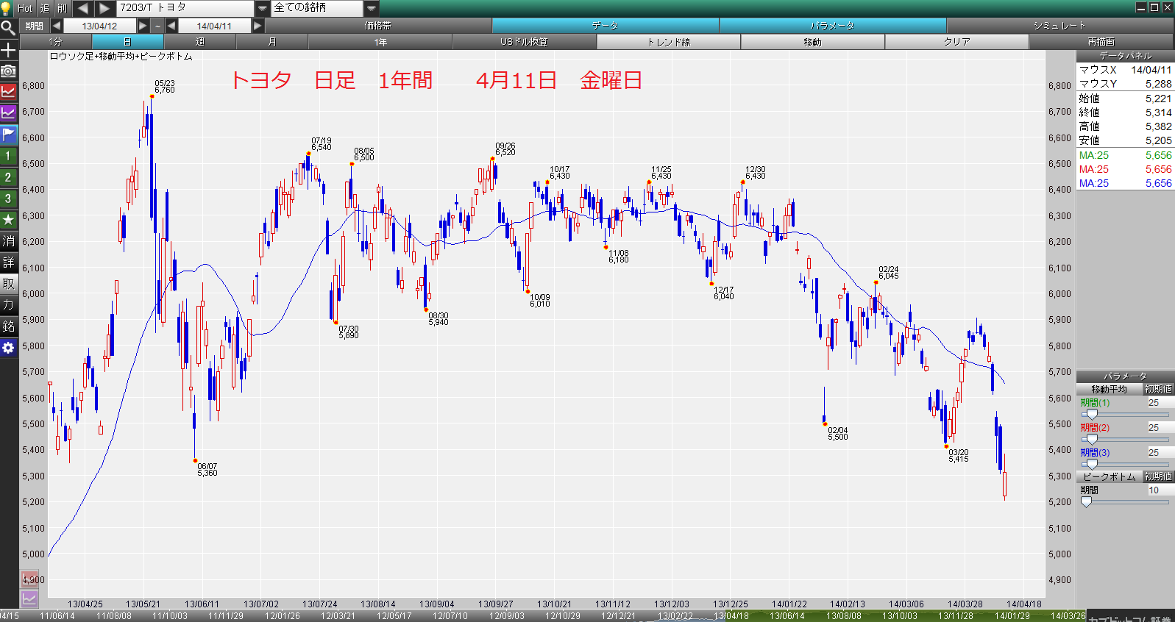Expand the 全ての銘柄 filter dropdown

pyautogui.click(x=372, y=8)
